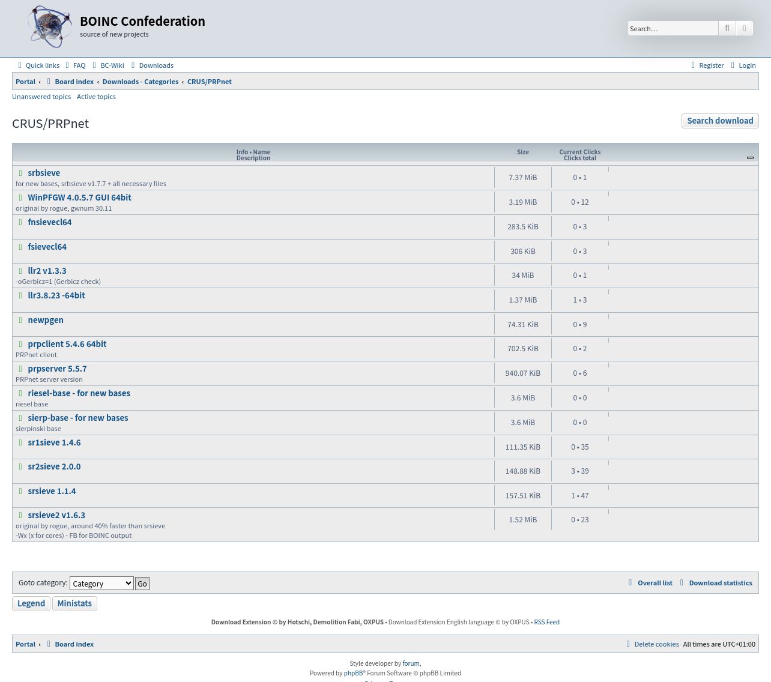Click the forum style developer link
Image resolution: width=771 pixels, height=682 pixels.
point(411,663)
